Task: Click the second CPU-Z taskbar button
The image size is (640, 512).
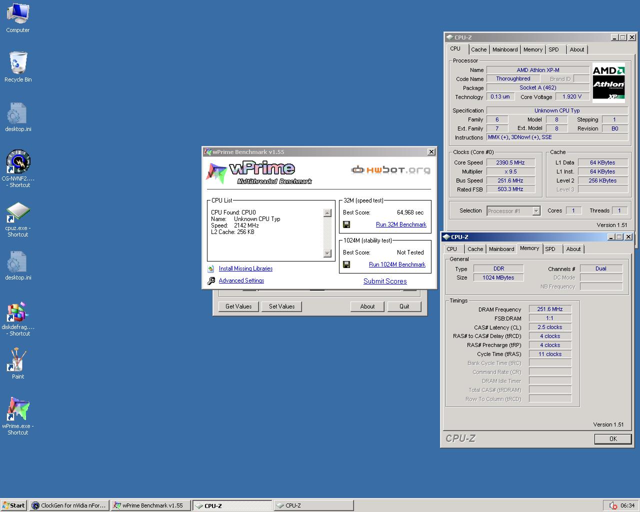Action: (314, 505)
